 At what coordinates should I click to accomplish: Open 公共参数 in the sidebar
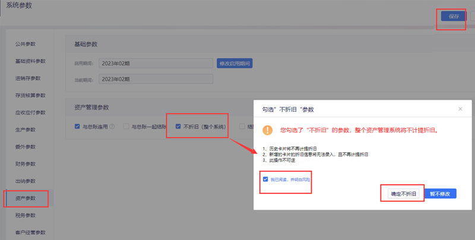pyautogui.click(x=26, y=44)
